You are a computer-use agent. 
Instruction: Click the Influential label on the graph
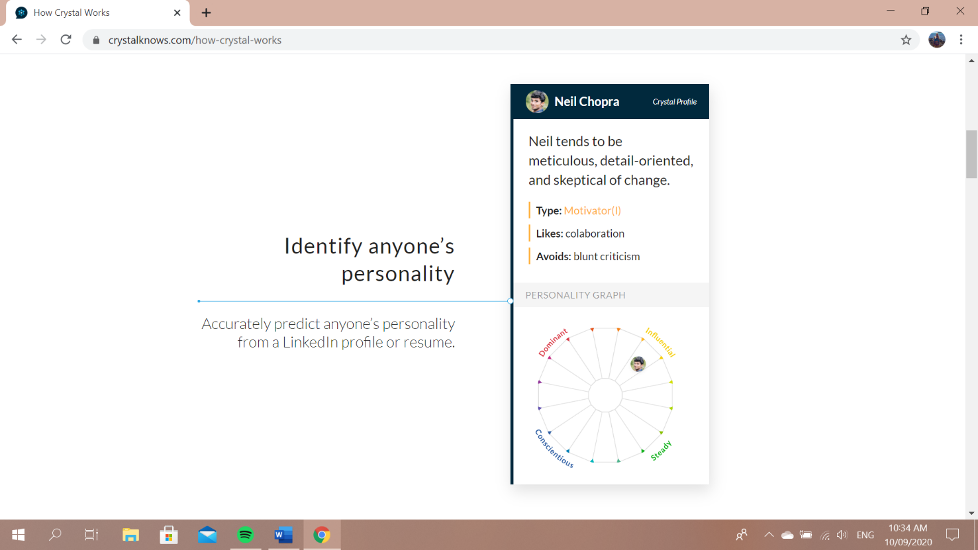pyautogui.click(x=660, y=342)
